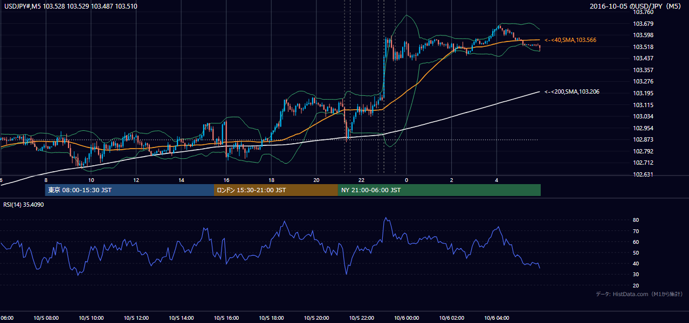
Task: Click price level 103.437 on axis
Action: click(x=643, y=58)
